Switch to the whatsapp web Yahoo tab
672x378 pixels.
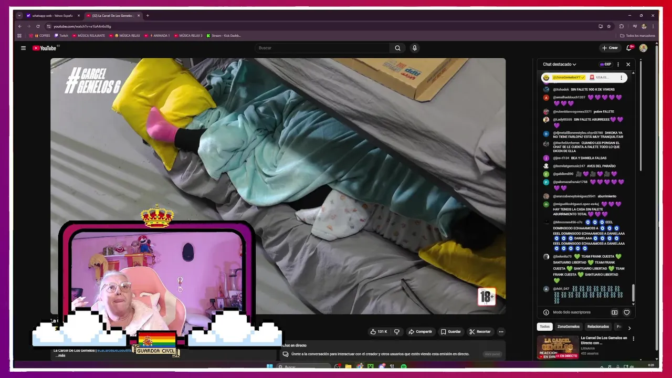point(54,16)
